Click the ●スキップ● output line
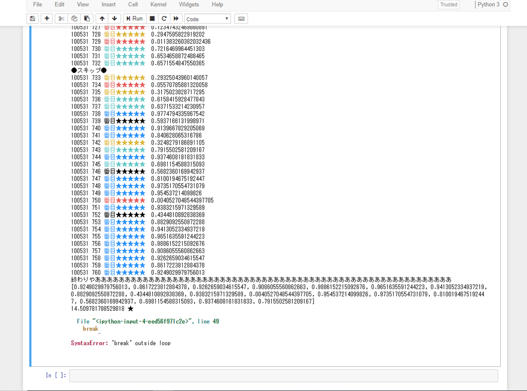Viewport: 527px width, 391px height. click(89, 70)
